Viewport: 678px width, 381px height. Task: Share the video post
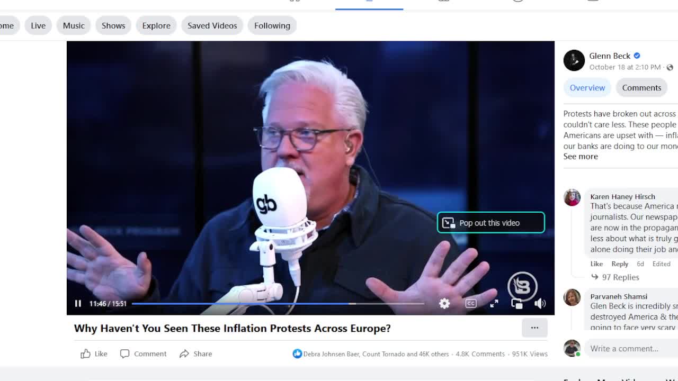(195, 353)
